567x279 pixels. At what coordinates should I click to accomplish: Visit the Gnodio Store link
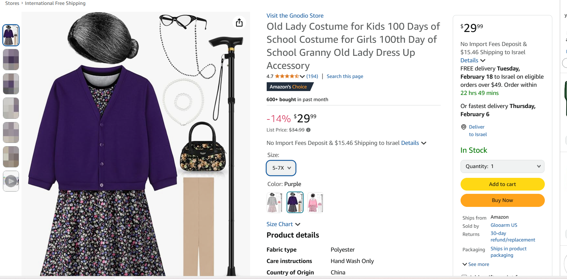(295, 16)
